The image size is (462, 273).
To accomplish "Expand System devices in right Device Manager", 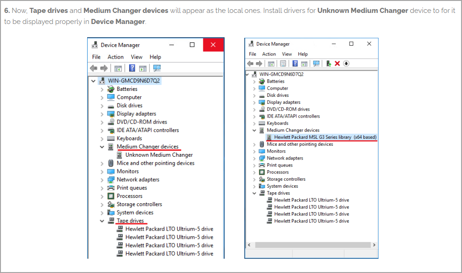I will [x=254, y=186].
